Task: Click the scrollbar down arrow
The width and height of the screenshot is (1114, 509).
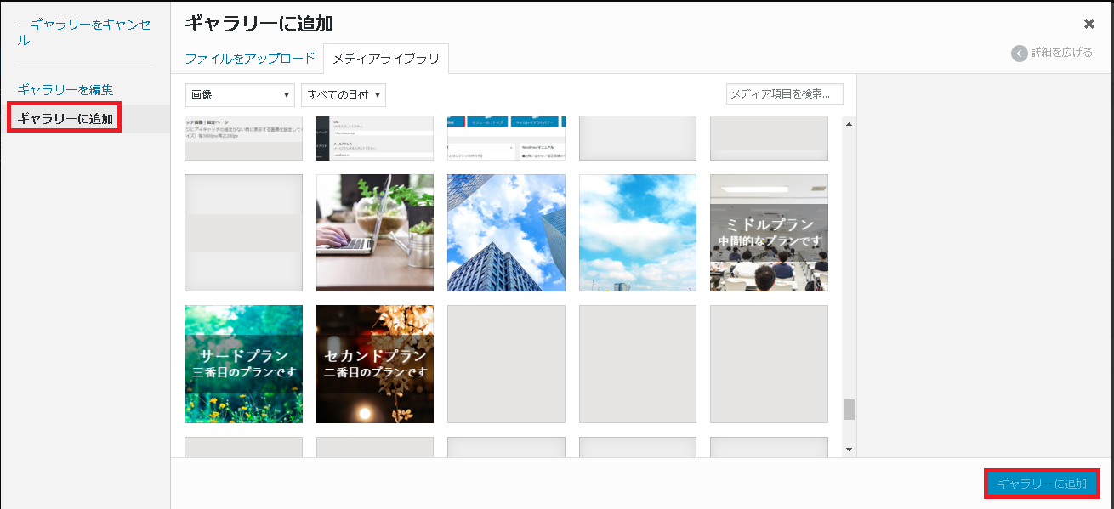Action: 849,449
